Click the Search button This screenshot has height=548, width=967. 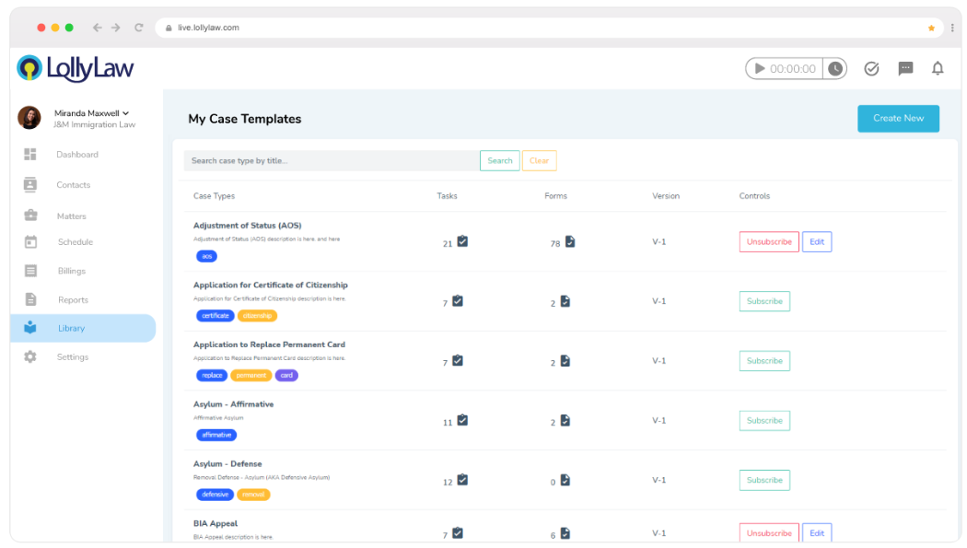(499, 161)
